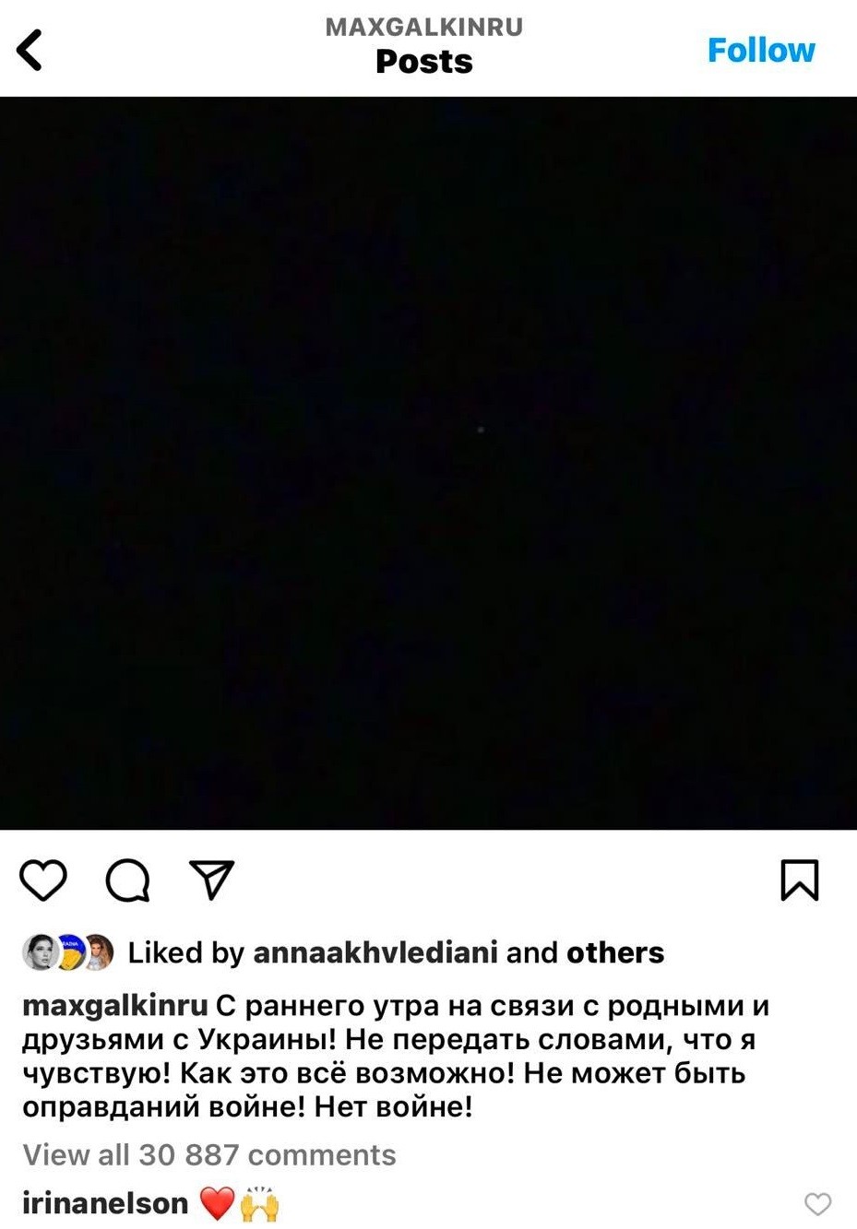857x1229 pixels.
Task: Go back using the back arrow
Action: [30, 50]
